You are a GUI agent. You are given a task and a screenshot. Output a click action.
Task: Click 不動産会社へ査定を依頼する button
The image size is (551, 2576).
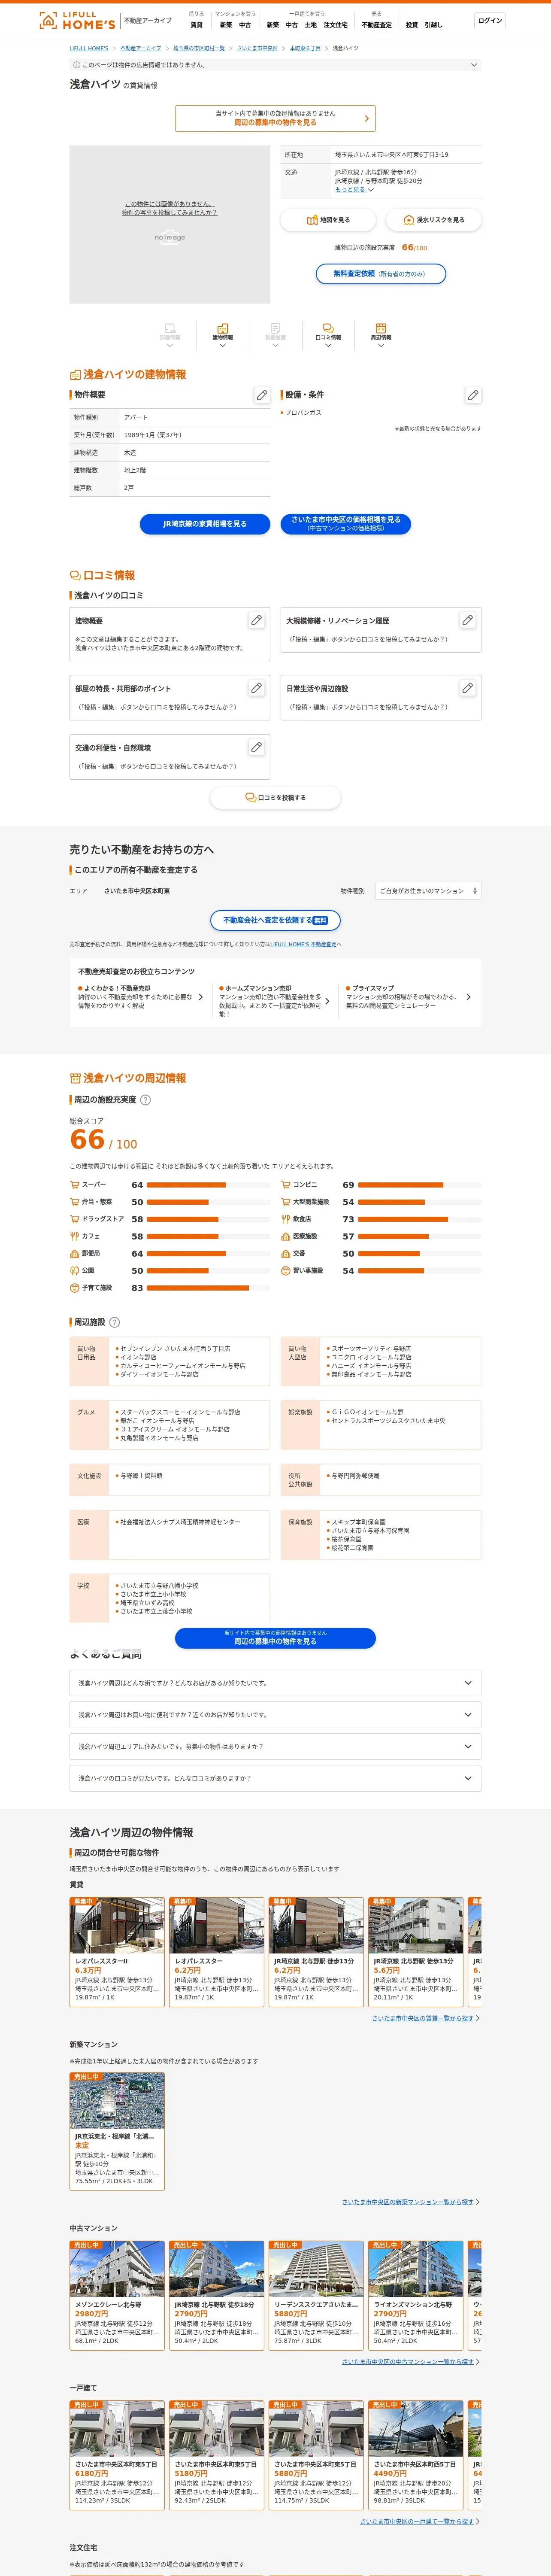275,920
